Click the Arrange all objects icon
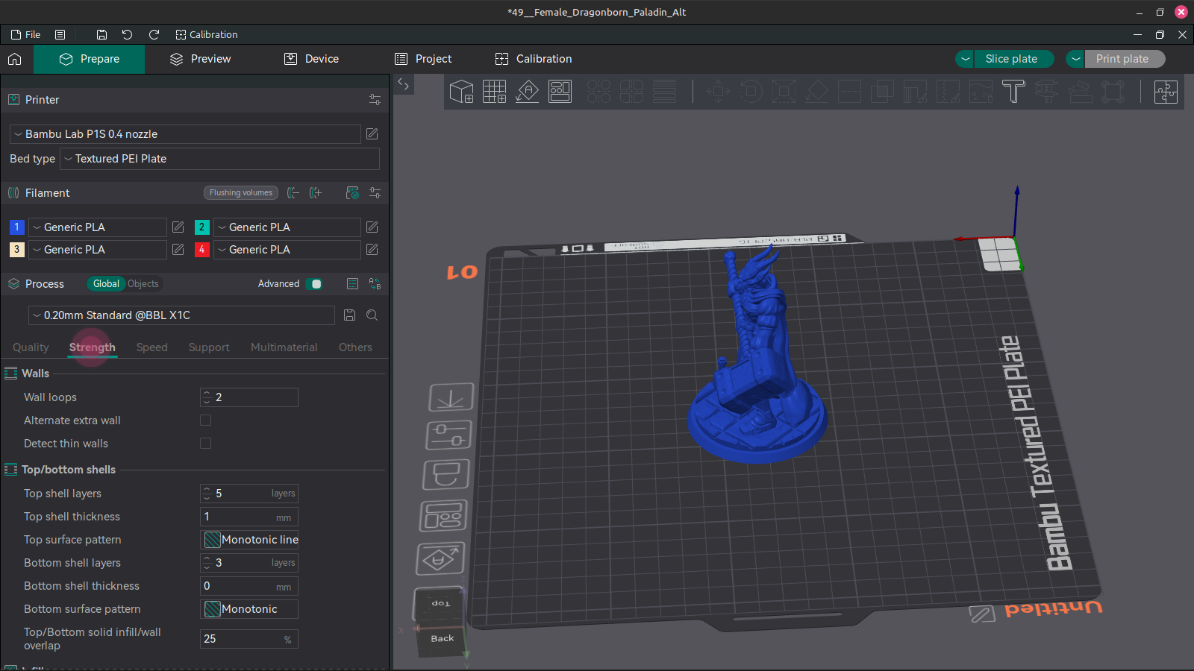The height and width of the screenshot is (671, 1194). [560, 92]
